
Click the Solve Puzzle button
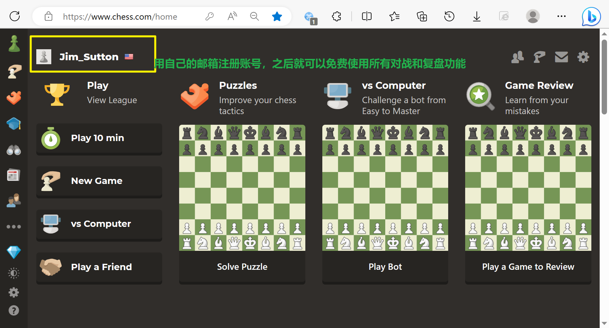(x=242, y=266)
